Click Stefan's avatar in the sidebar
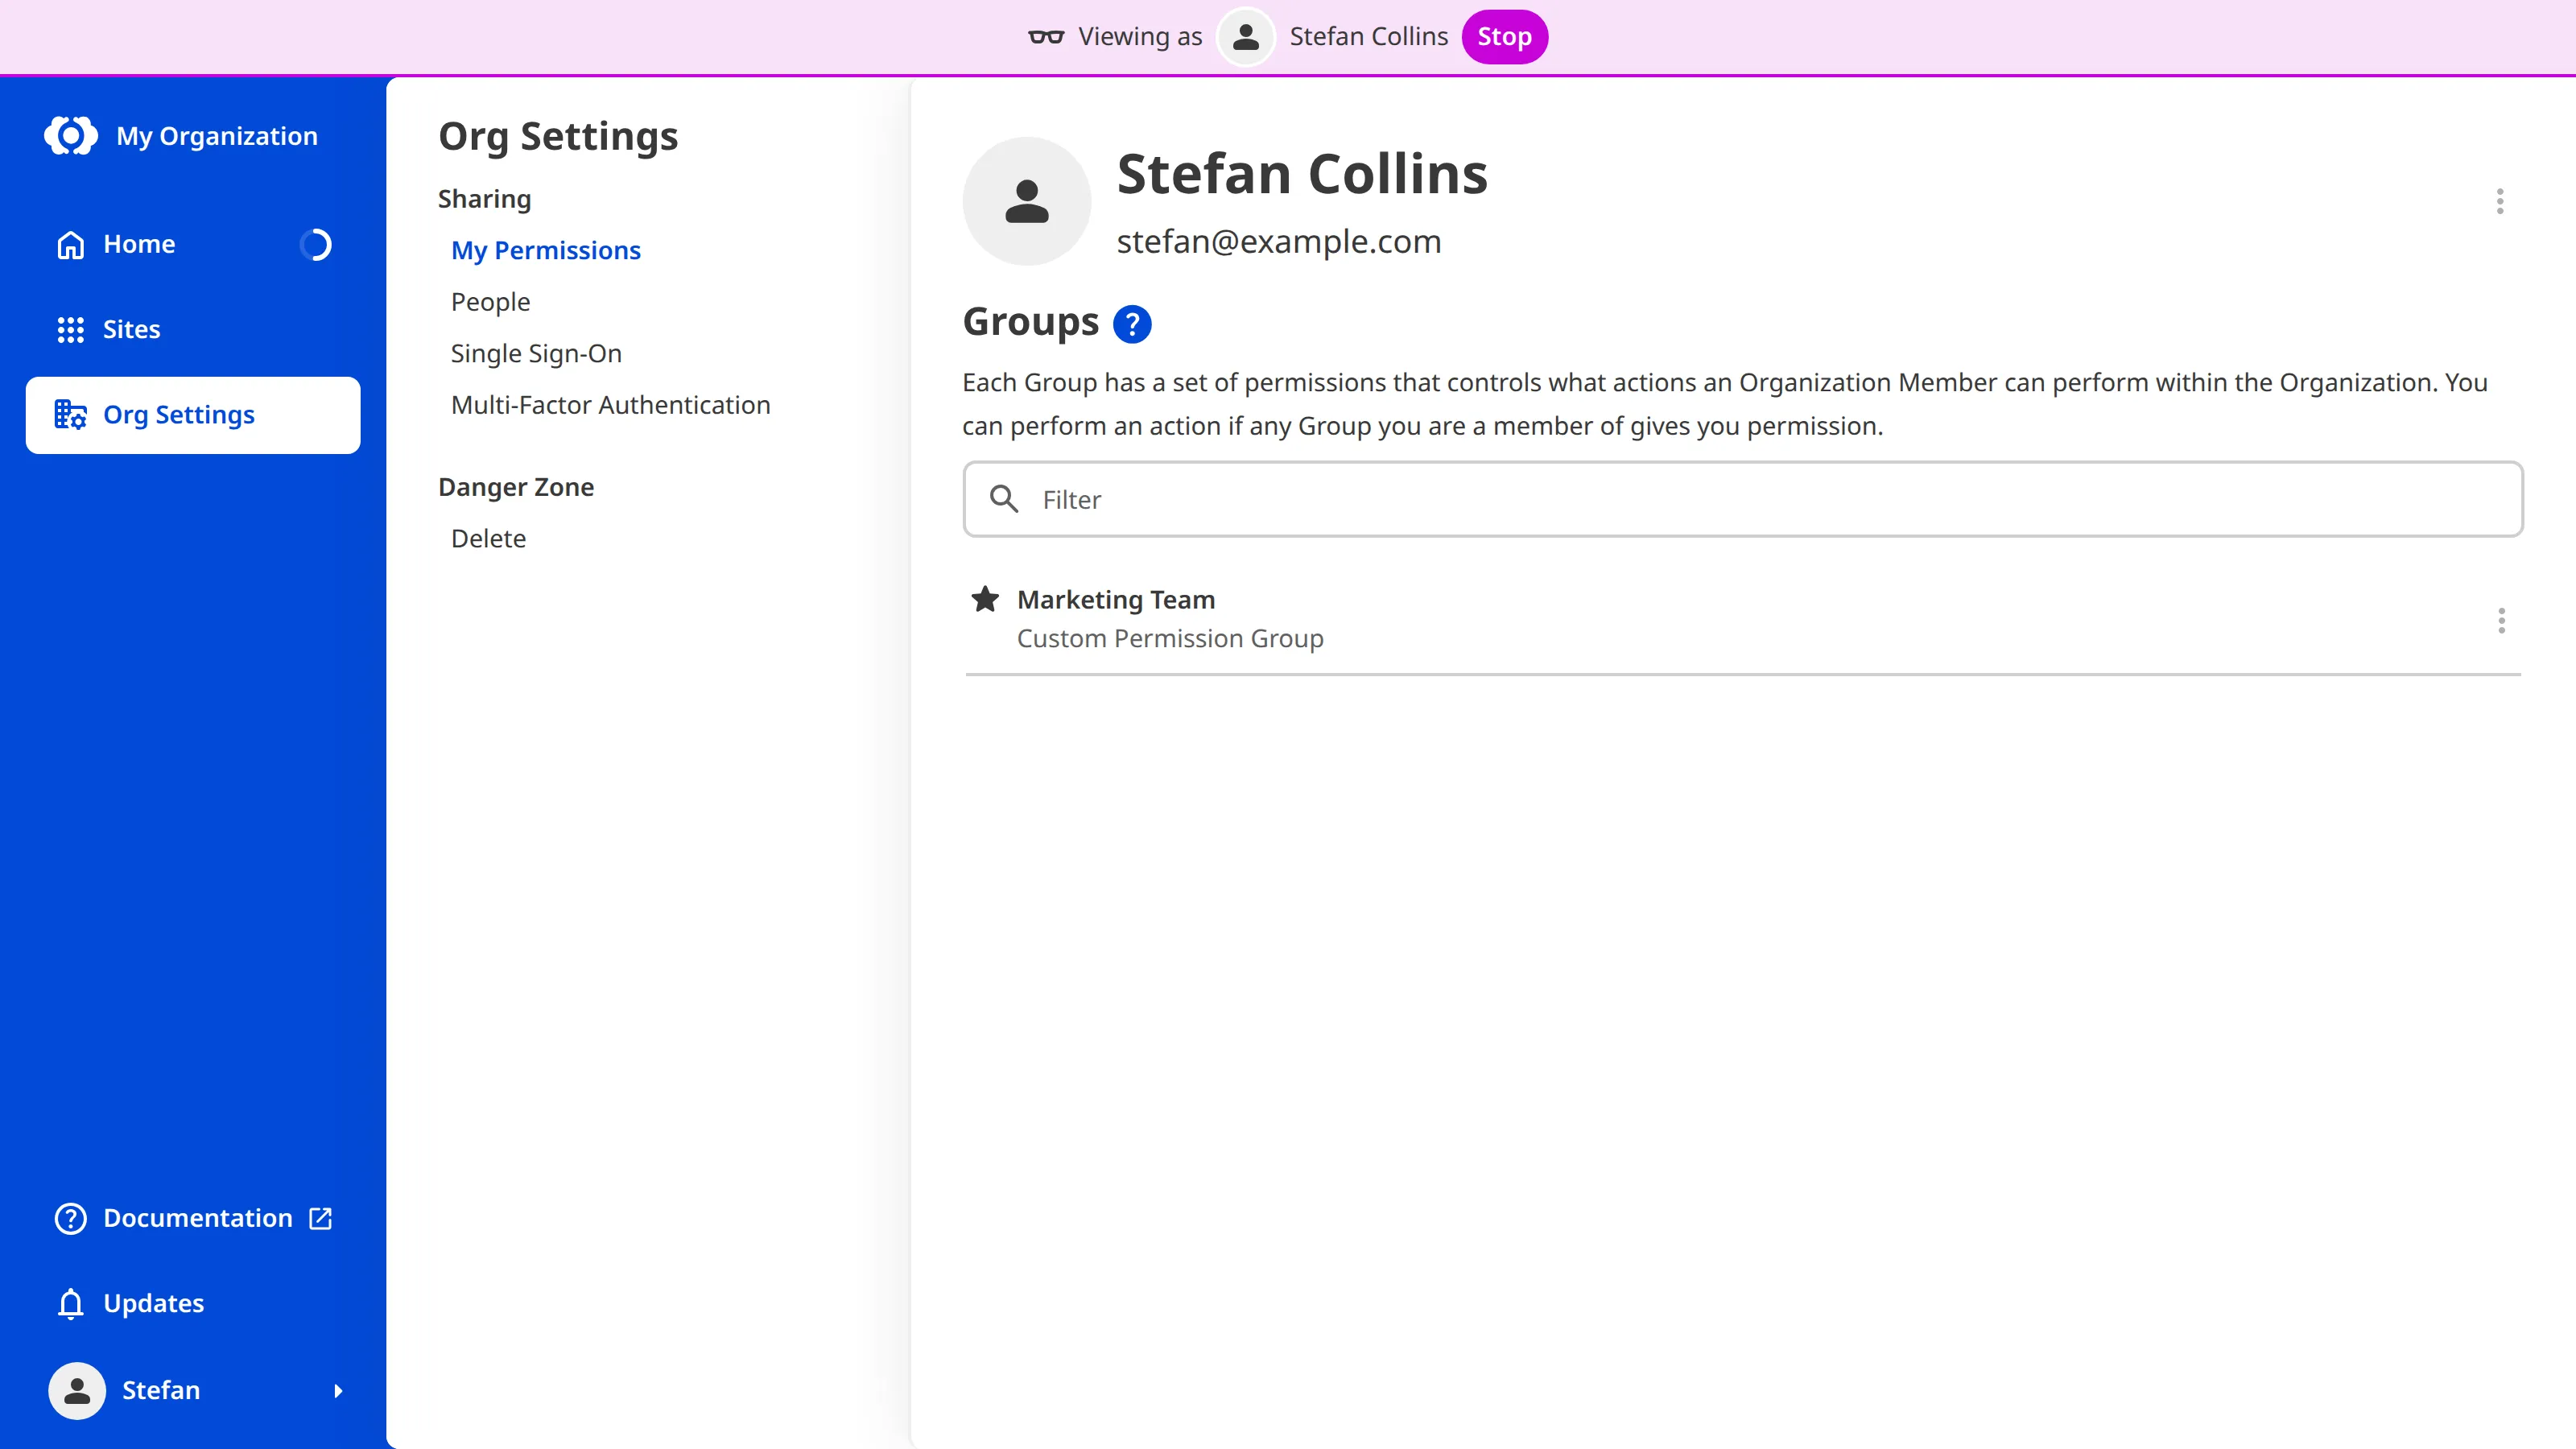The width and height of the screenshot is (2576, 1449). (77, 1391)
